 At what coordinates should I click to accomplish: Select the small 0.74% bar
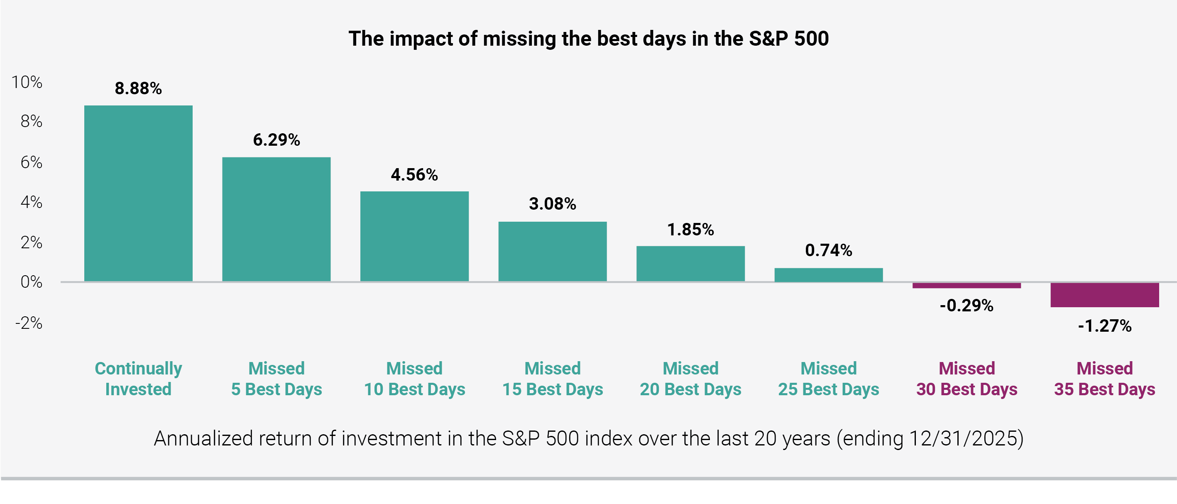tap(828, 274)
